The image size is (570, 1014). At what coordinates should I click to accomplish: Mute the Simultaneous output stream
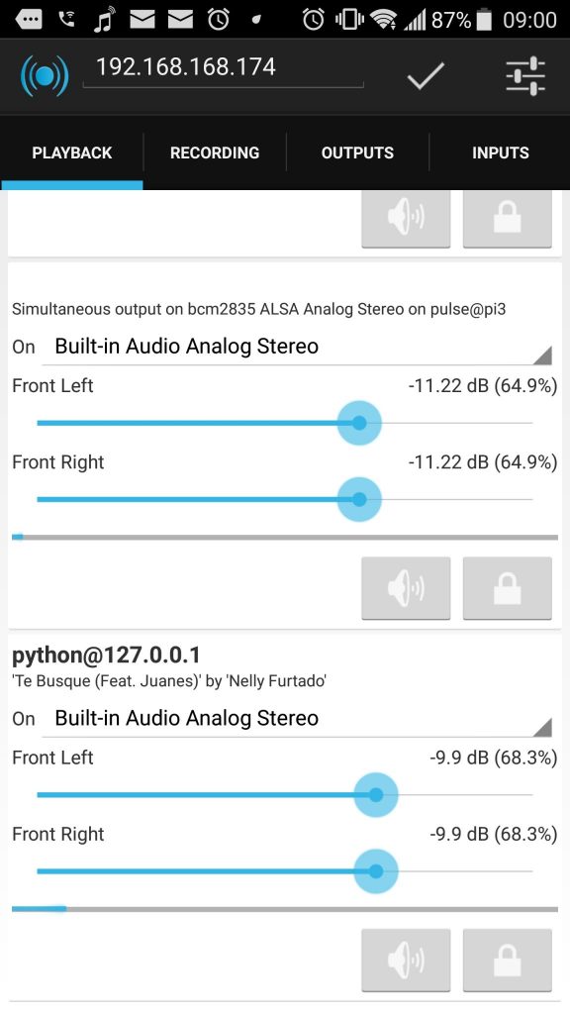pyautogui.click(x=406, y=588)
